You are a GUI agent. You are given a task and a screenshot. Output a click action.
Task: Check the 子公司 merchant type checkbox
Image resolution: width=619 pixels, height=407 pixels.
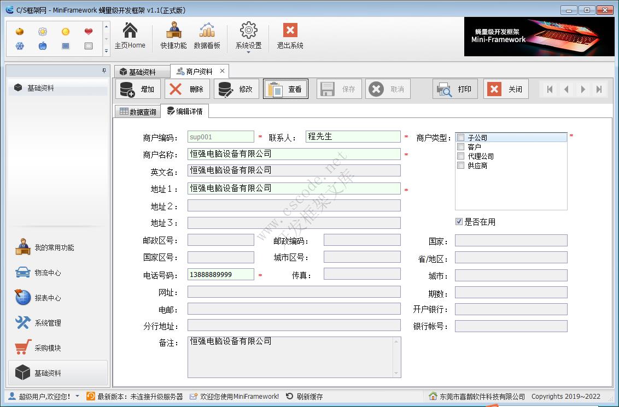[460, 136]
